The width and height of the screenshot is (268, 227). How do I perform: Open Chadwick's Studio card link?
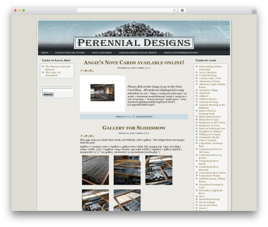click(209, 137)
